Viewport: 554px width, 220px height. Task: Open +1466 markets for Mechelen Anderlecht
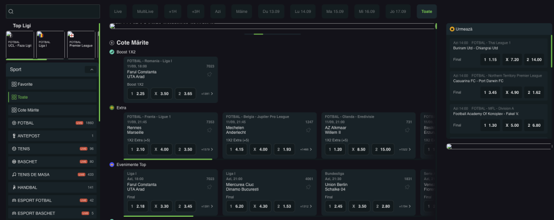(306, 149)
